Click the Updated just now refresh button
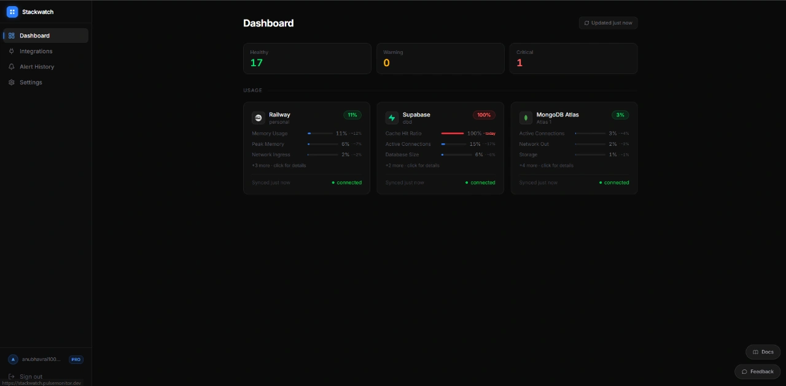 click(608, 23)
